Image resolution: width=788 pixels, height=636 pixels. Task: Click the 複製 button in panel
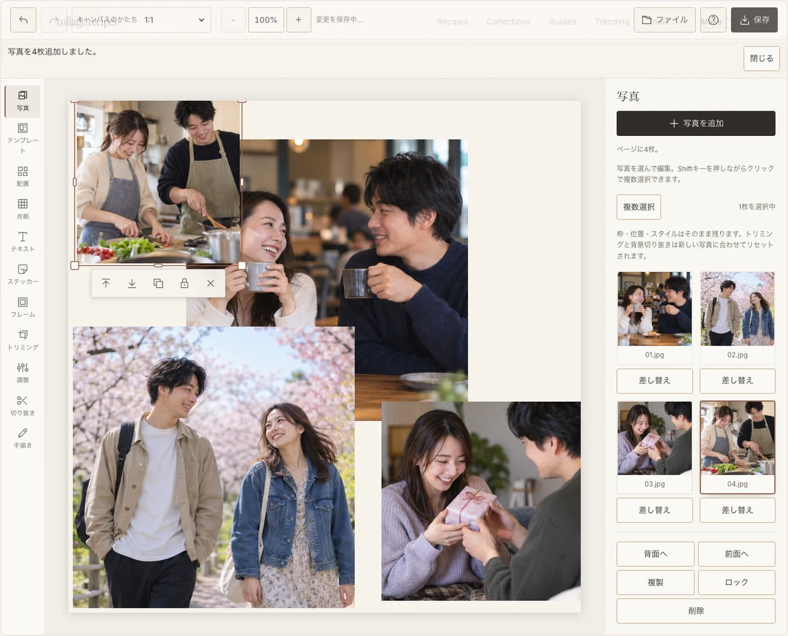[x=656, y=582]
